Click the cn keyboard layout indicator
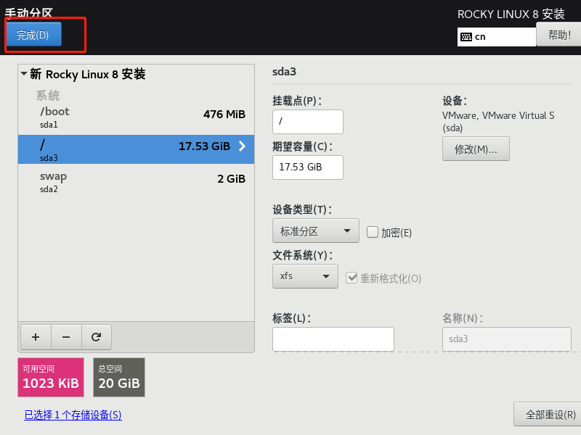This screenshot has width=581, height=435. (497, 37)
